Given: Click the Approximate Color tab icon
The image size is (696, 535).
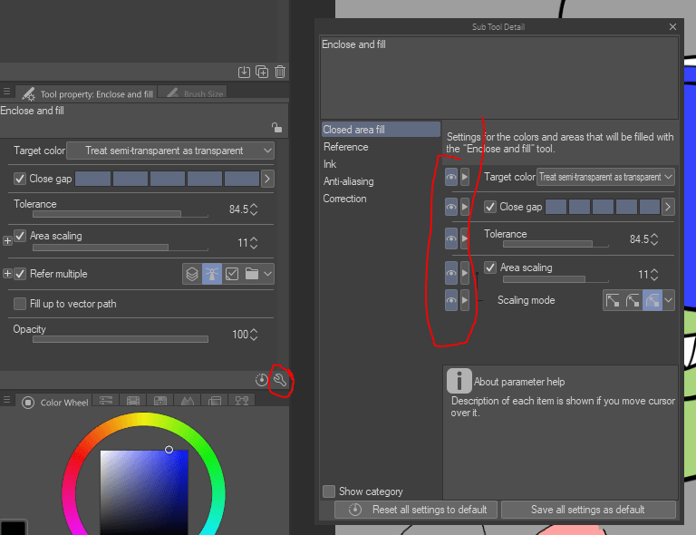Looking at the screenshot, I should [188, 401].
